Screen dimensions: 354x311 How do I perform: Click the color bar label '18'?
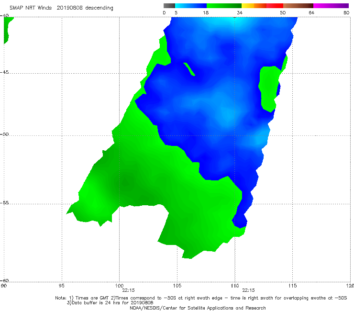(x=206, y=12)
